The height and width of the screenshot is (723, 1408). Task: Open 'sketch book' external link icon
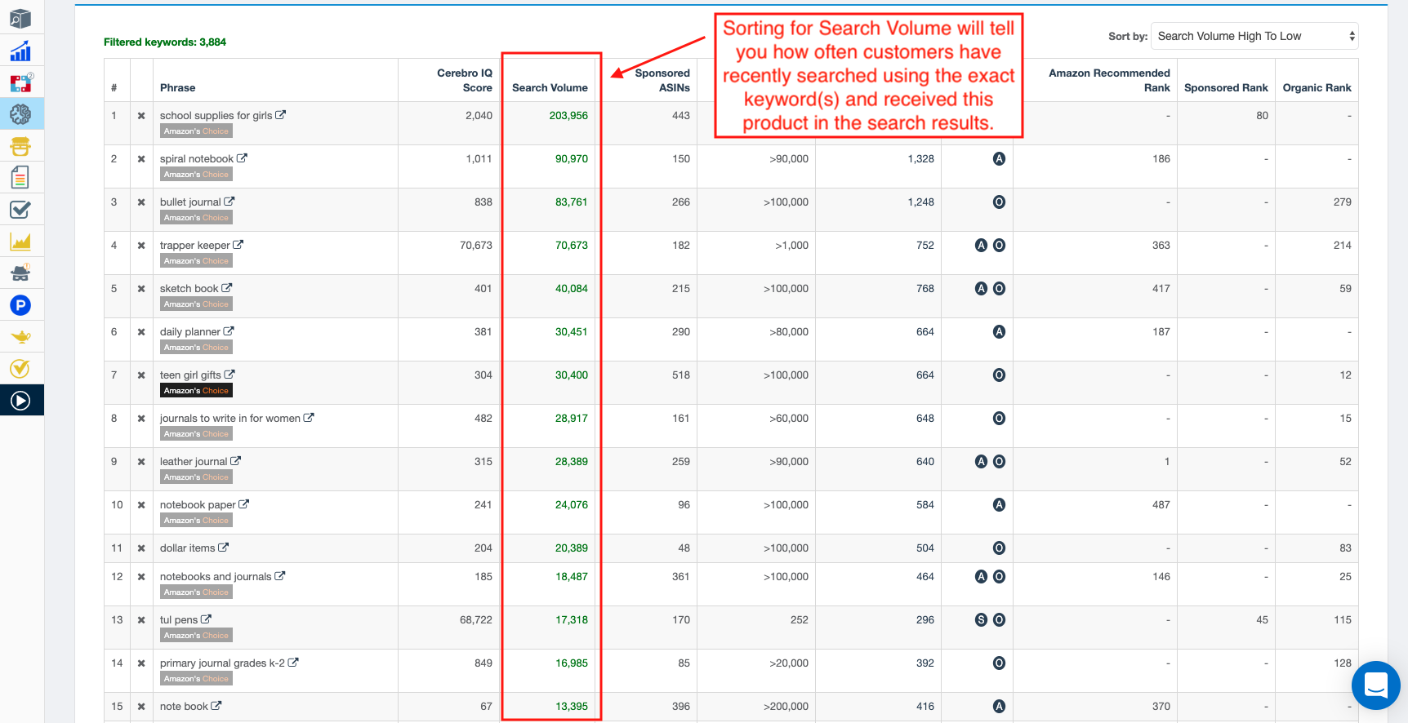click(x=227, y=288)
